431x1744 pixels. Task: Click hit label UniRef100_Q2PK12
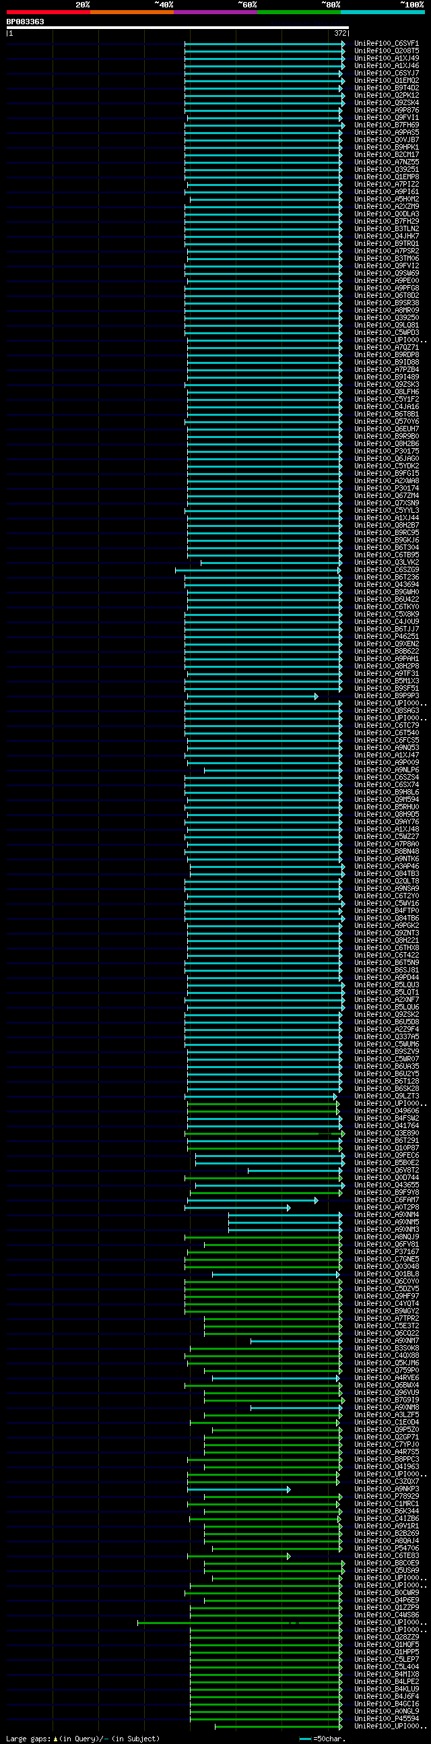coord(387,96)
